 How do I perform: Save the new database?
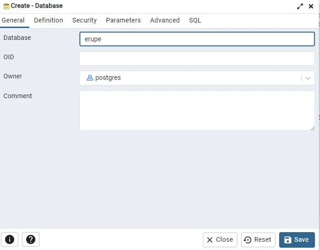click(297, 239)
